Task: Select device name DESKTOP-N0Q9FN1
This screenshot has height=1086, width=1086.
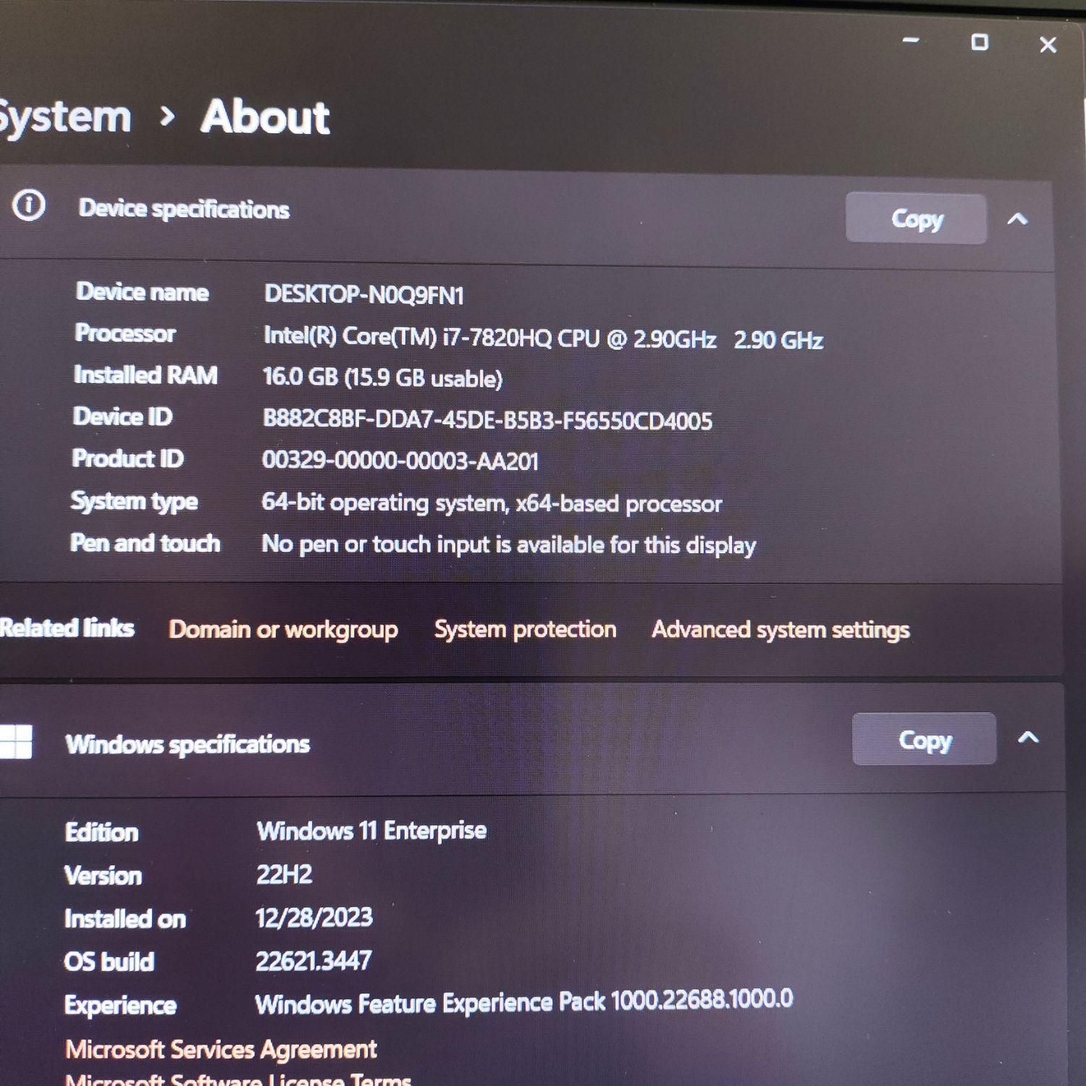Action: (363, 295)
